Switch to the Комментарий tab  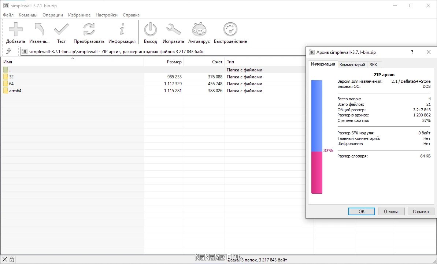[x=352, y=65]
